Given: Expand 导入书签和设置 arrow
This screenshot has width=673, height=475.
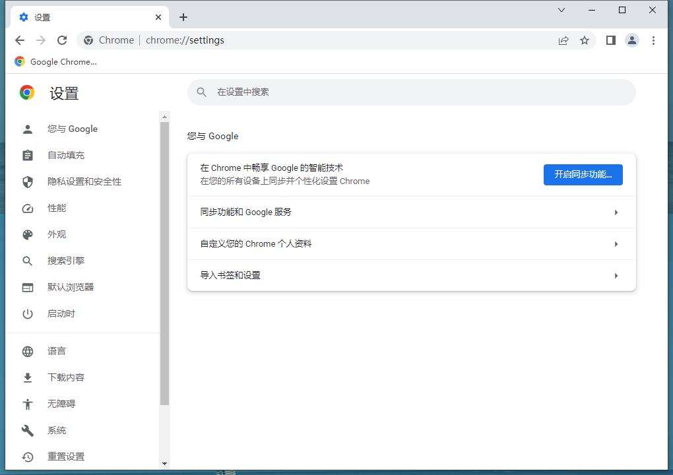Looking at the screenshot, I should (x=616, y=276).
